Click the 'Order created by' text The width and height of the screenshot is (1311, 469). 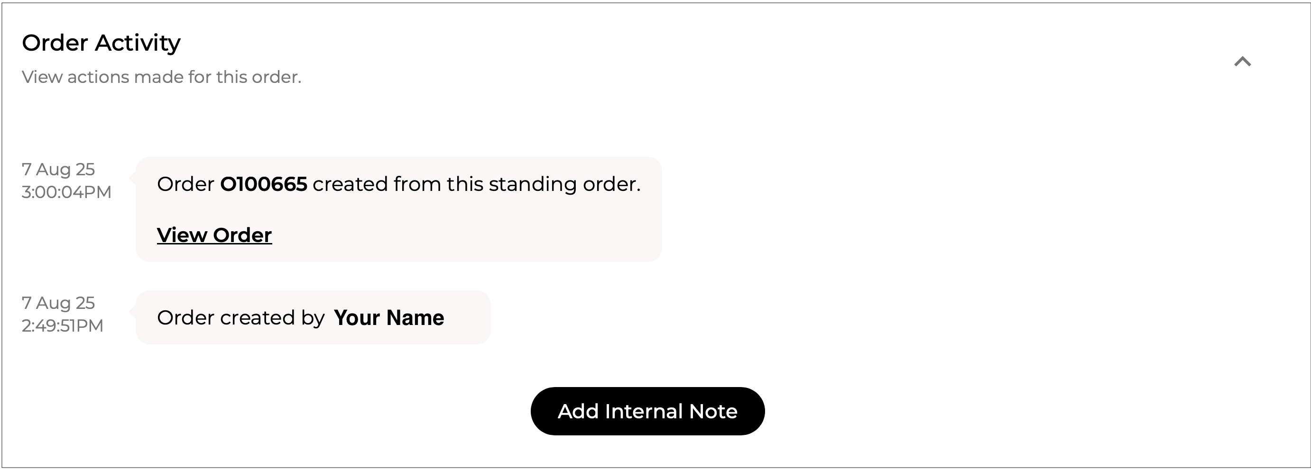coord(241,317)
